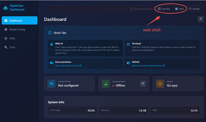Click the "Not configured" current model value
The height and width of the screenshot is (122, 206).
68,86
